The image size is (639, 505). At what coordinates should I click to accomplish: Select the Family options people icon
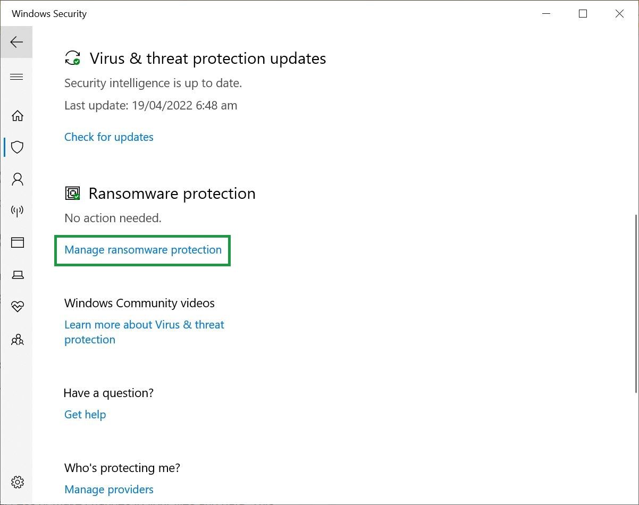[x=17, y=340]
